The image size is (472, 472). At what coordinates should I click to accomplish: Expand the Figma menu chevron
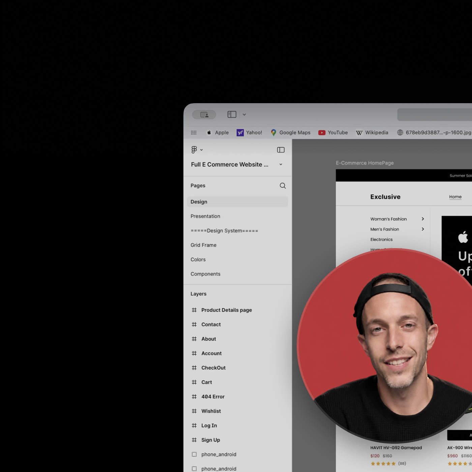point(201,150)
